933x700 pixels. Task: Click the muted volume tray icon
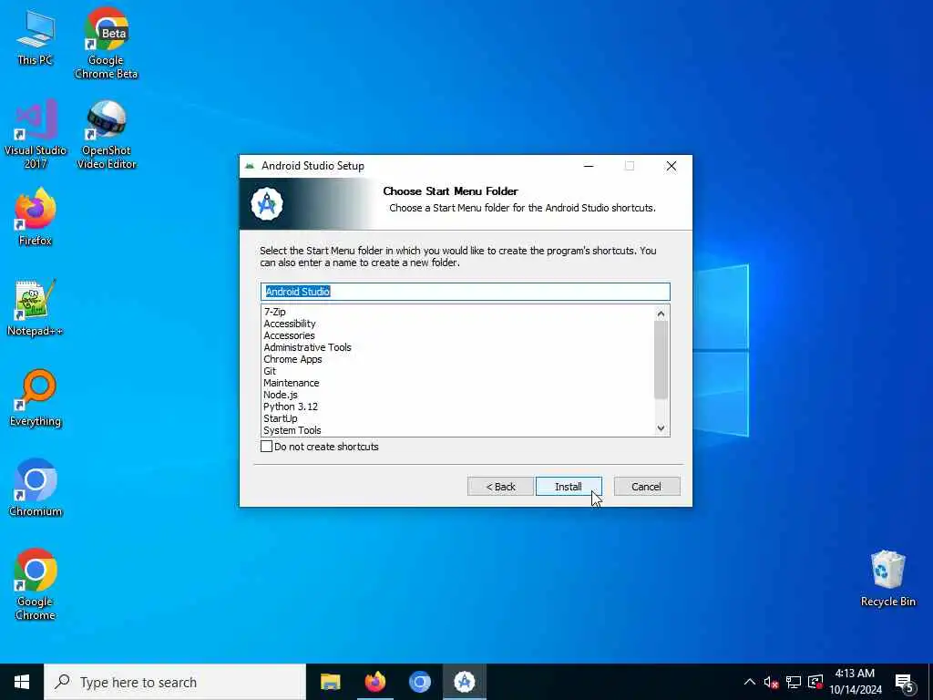(x=771, y=682)
